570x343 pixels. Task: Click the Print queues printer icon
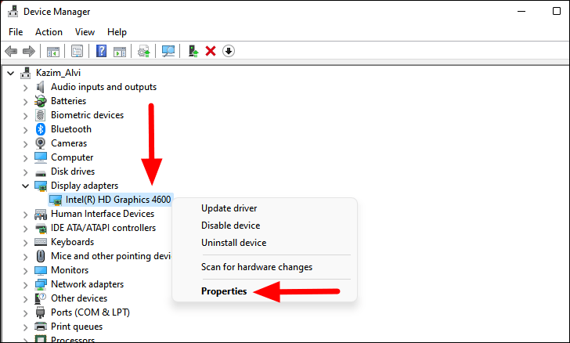pos(41,327)
